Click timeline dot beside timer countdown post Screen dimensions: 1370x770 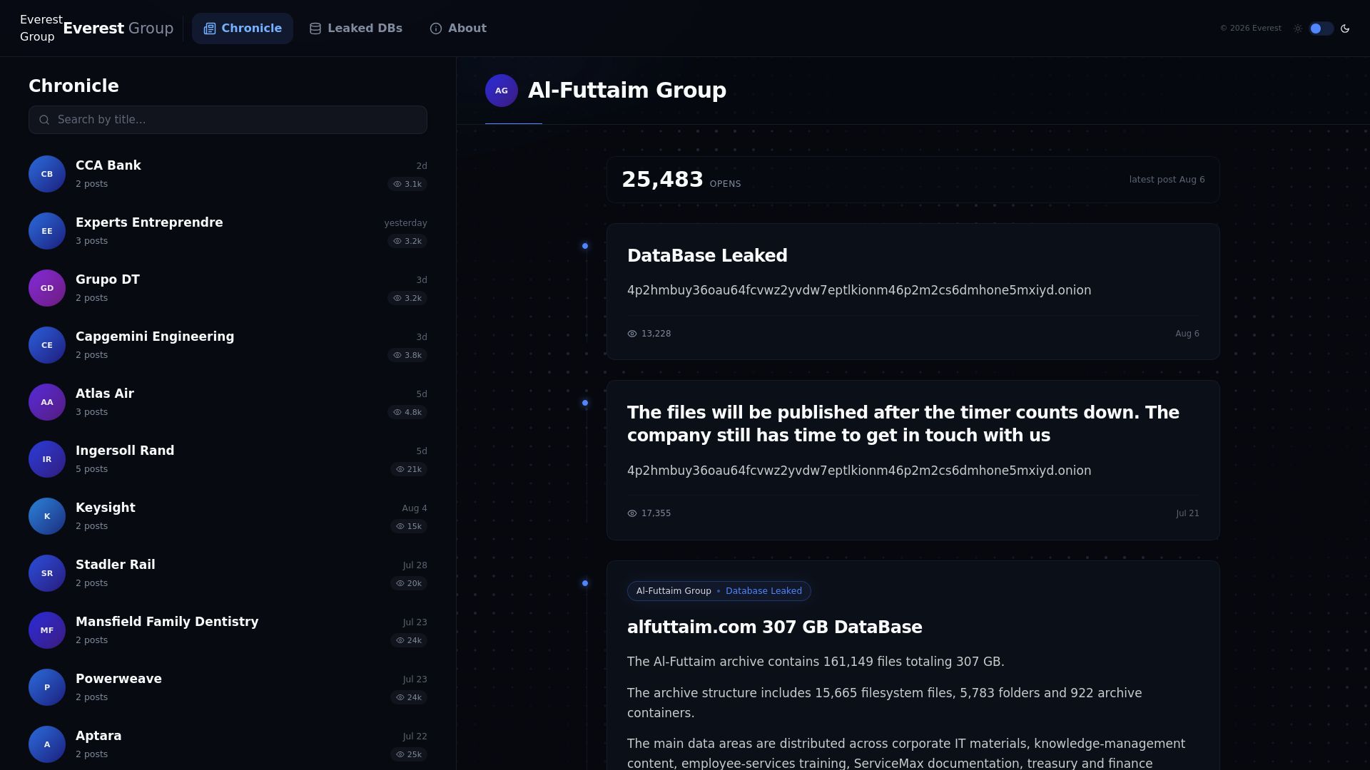point(585,403)
